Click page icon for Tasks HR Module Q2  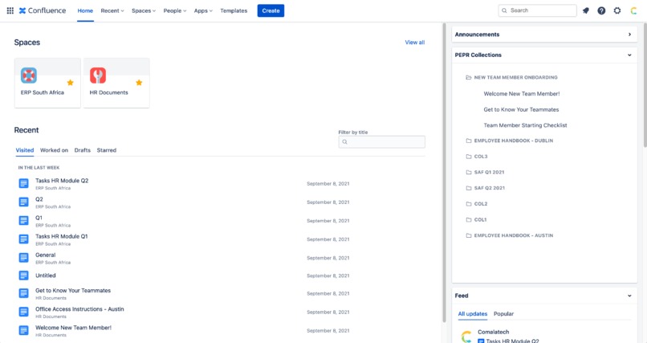point(24,183)
